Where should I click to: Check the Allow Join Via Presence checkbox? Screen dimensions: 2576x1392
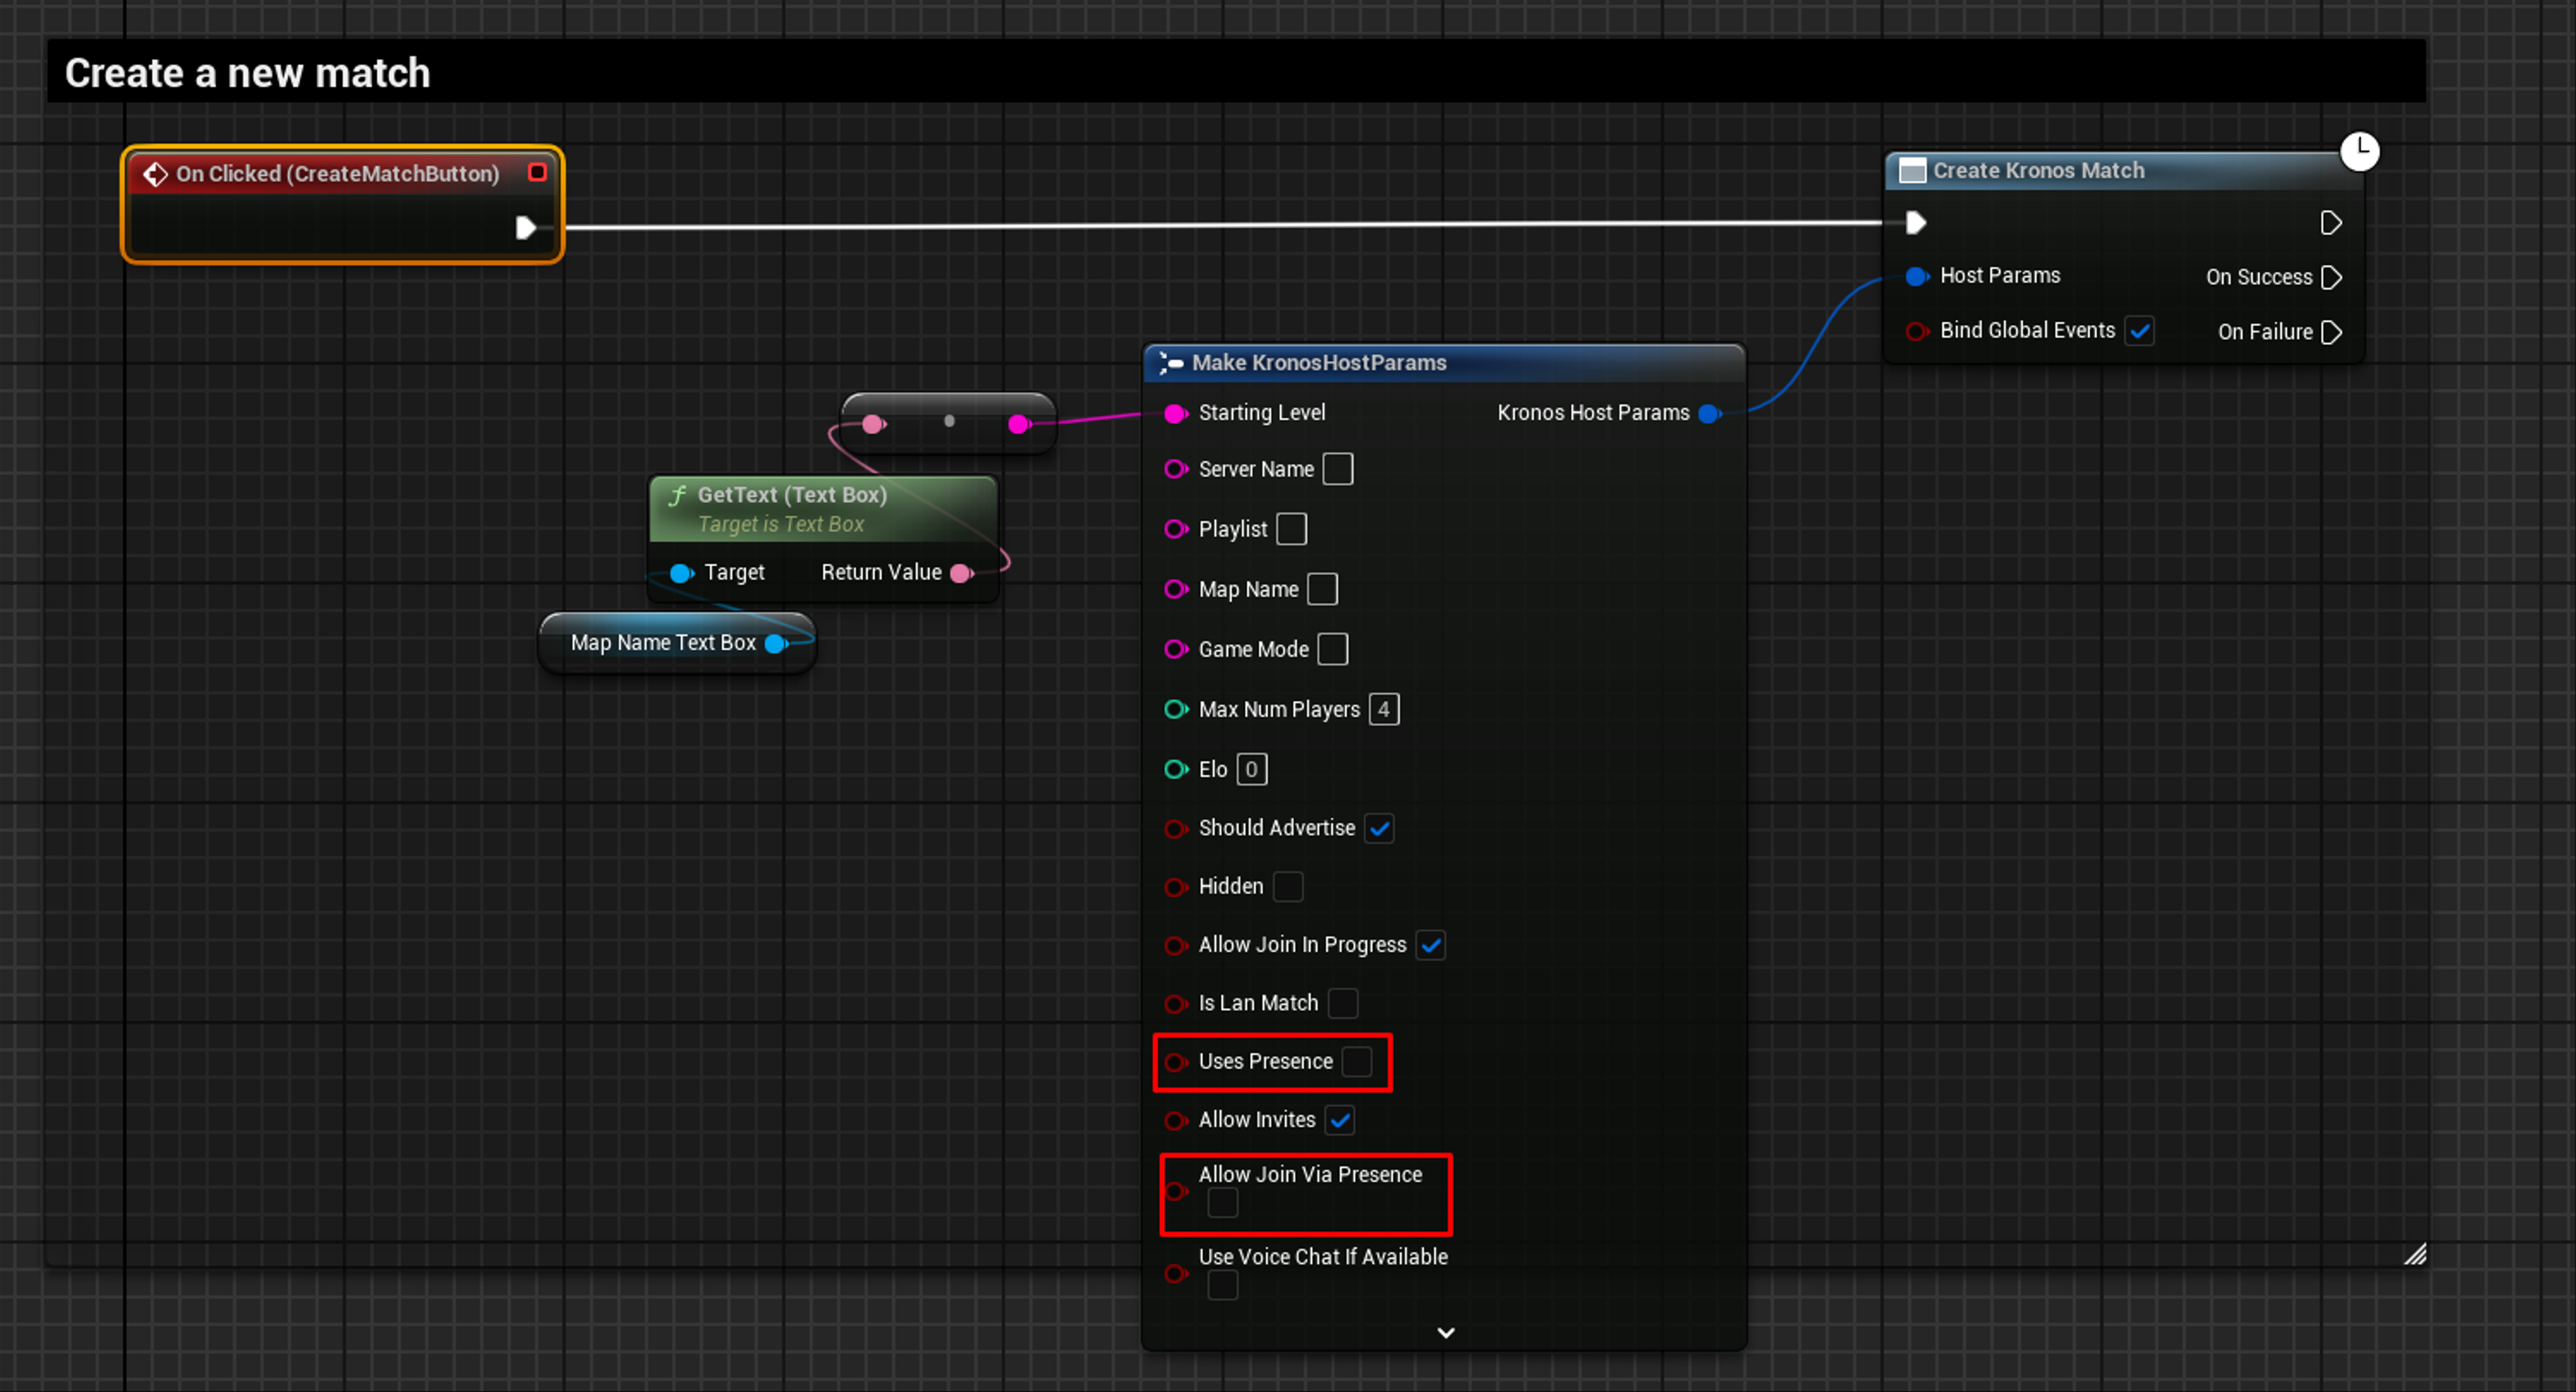(x=1222, y=1203)
